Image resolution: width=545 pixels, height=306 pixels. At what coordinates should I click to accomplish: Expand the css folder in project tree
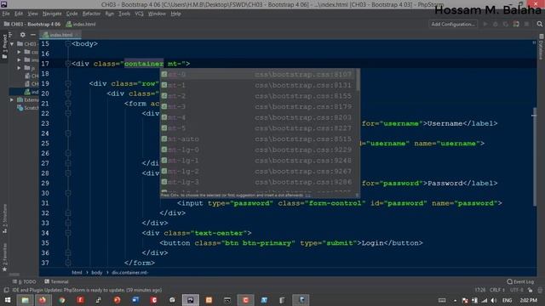[x=19, y=52]
